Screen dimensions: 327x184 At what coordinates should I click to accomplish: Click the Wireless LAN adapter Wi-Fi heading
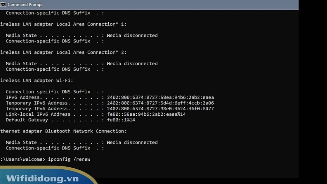(x=36, y=80)
